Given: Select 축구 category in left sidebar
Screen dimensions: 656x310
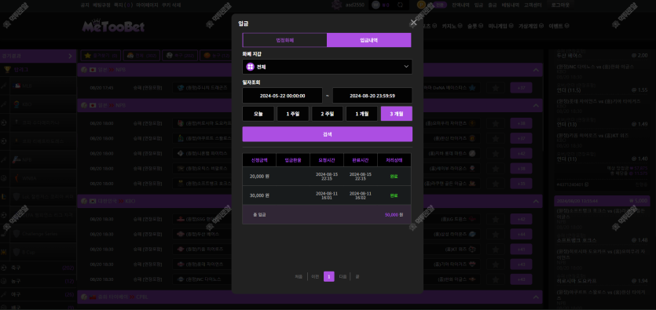Looking at the screenshot, I should click(x=38, y=268).
